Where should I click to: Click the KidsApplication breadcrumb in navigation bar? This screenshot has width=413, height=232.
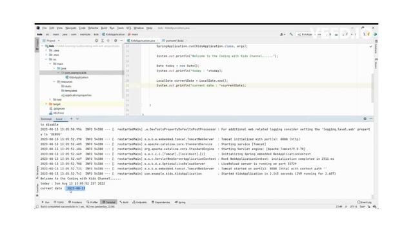[114, 34]
